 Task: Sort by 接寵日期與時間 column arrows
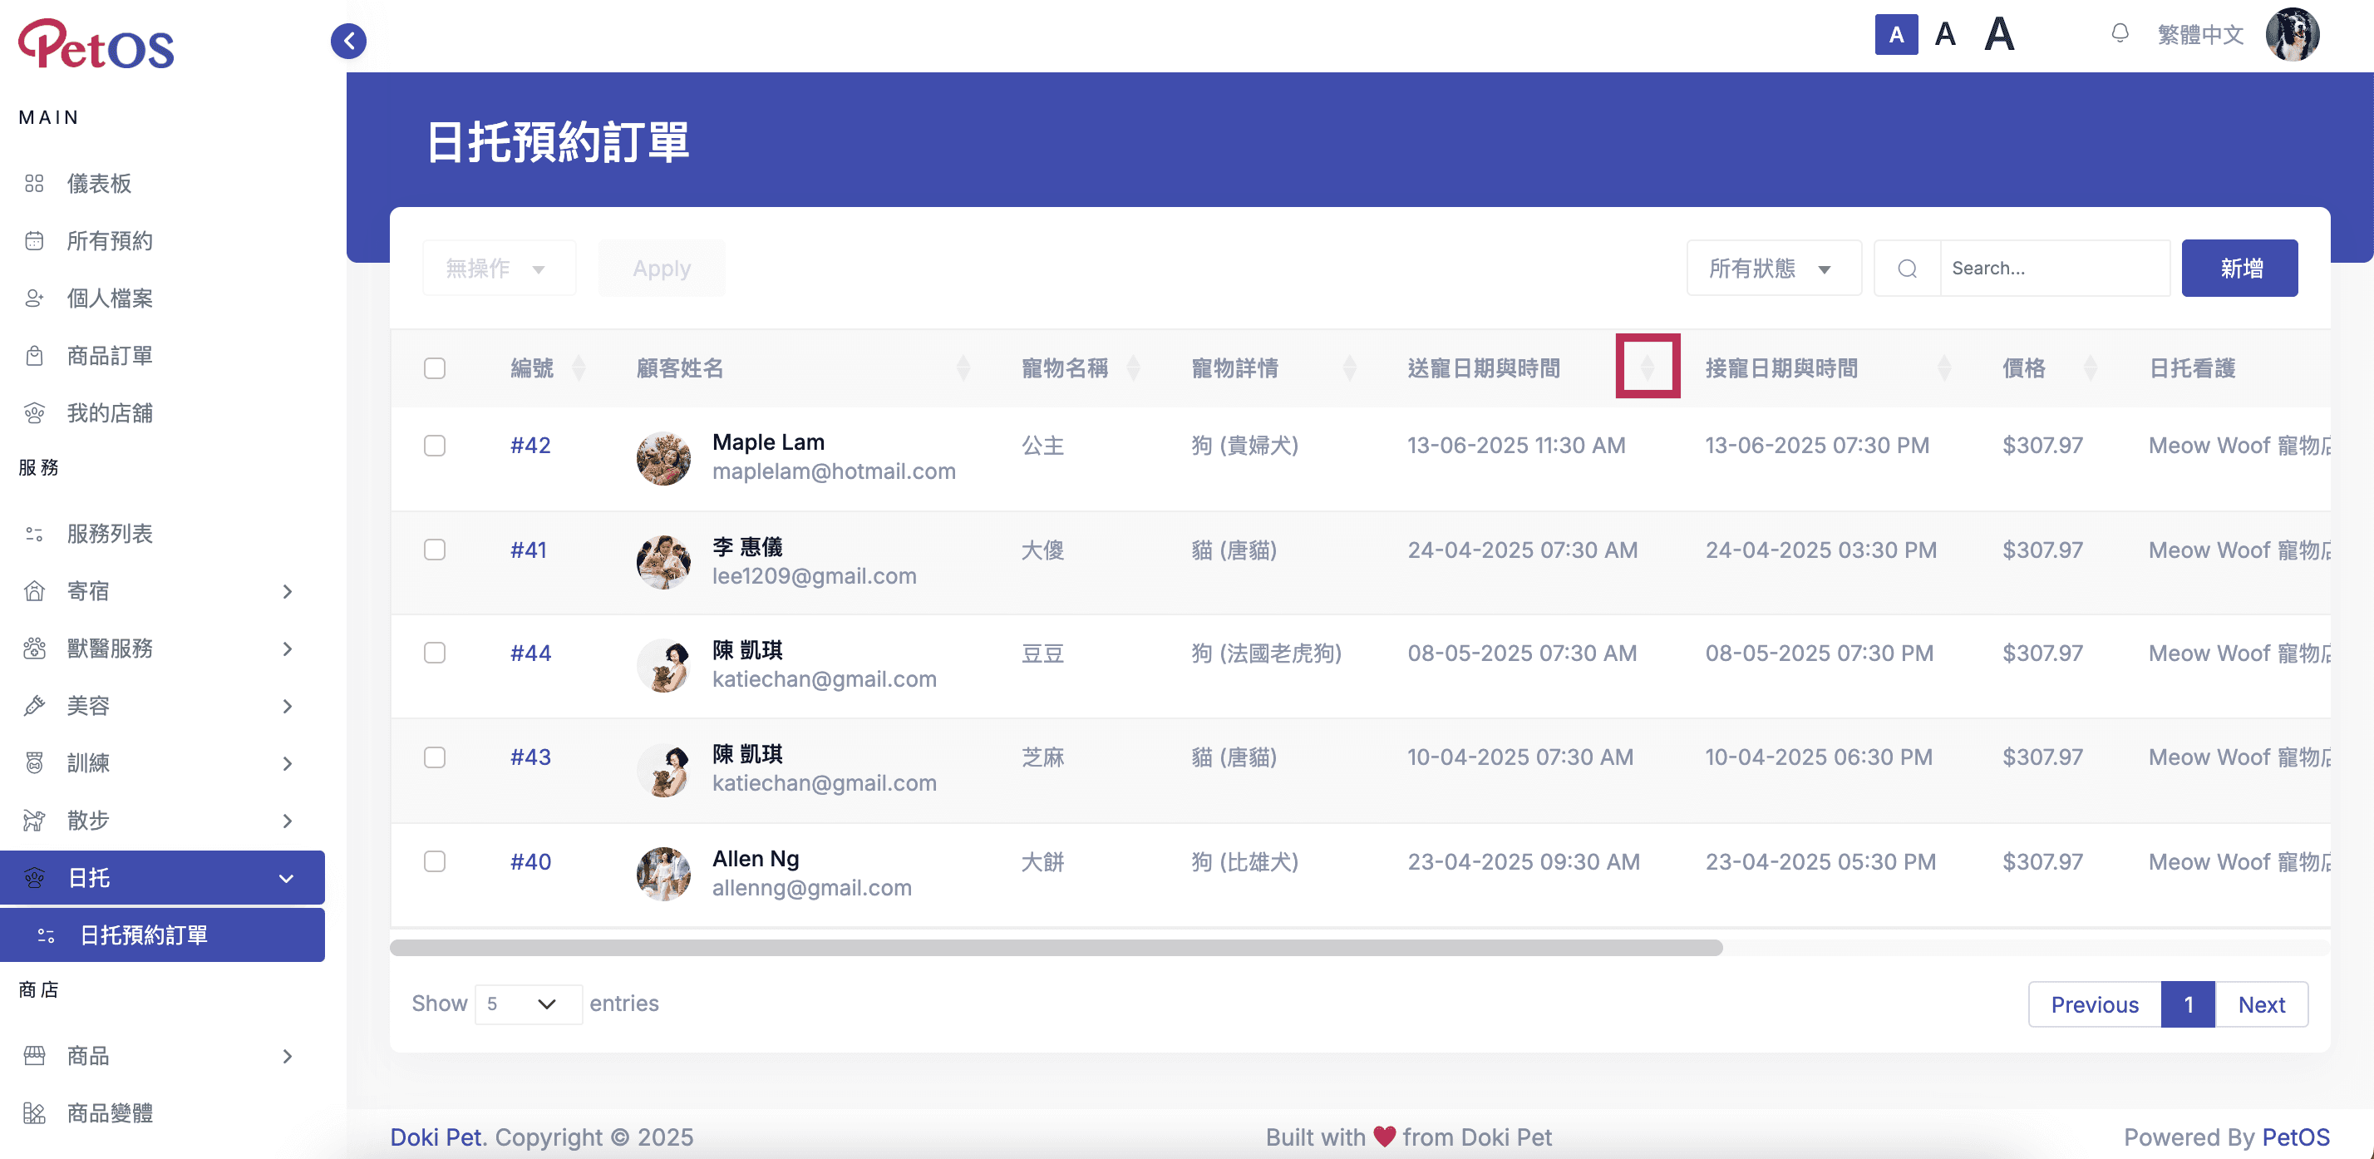tap(1944, 367)
